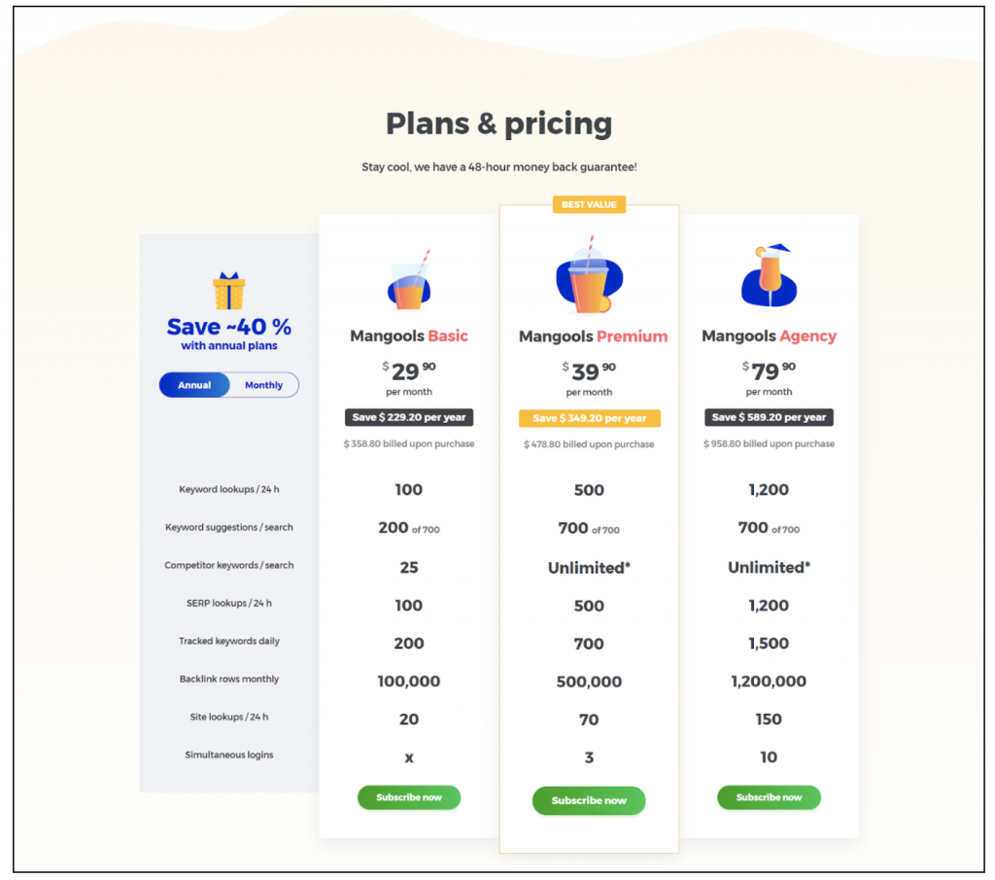Subscribe now to the Agency plan
This screenshot has width=995, height=880.
pos(769,797)
